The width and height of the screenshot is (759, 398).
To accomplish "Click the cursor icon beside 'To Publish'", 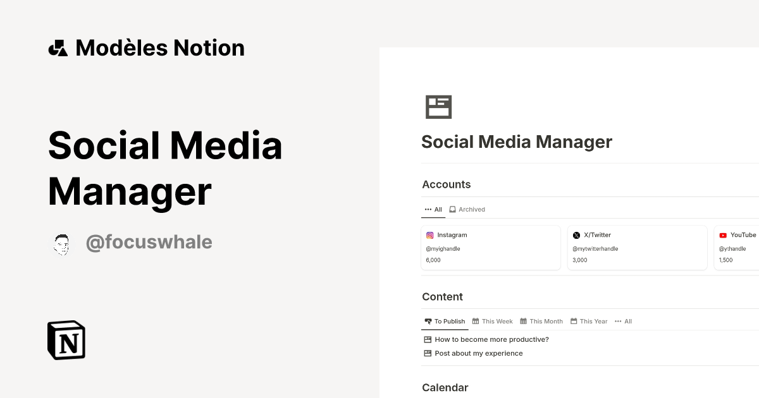I will [x=427, y=321].
